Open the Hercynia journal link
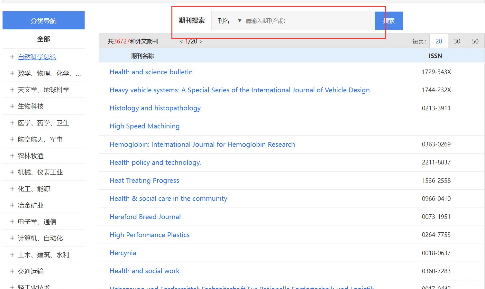485x289 pixels. 123,253
